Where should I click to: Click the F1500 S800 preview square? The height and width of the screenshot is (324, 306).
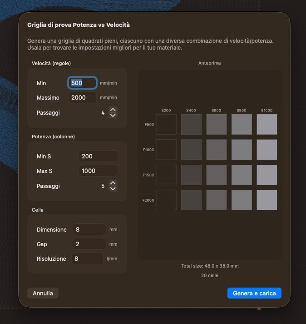(x=242, y=175)
